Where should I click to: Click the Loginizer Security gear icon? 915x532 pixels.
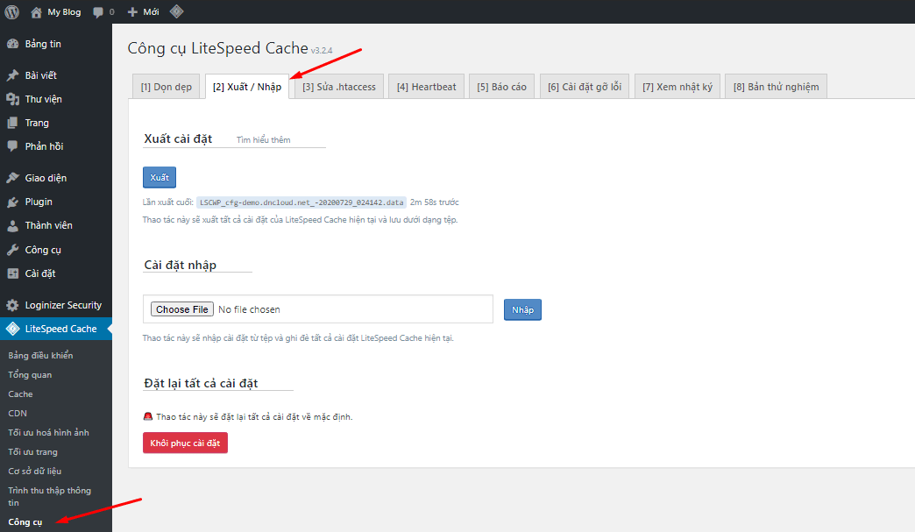(x=12, y=305)
